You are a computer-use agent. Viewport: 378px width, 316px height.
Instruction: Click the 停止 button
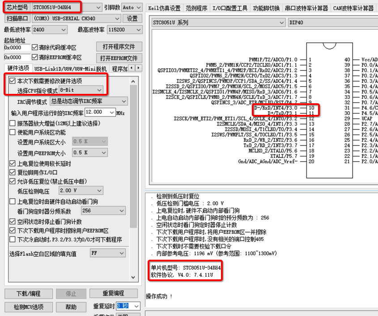point(71,294)
